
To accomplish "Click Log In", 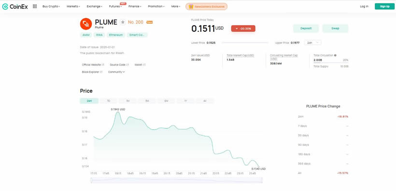I will point(364,7).
